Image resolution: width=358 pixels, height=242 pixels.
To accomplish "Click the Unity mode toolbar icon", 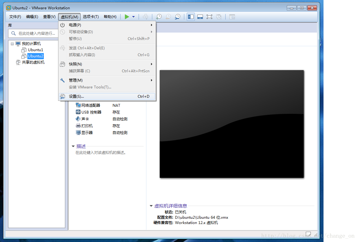I will tap(219, 17).
